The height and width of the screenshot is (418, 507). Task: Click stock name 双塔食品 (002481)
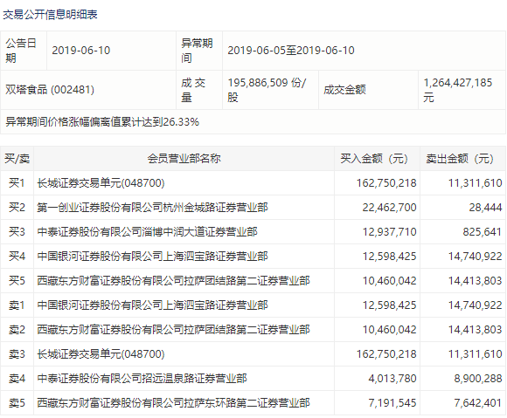[50, 89]
